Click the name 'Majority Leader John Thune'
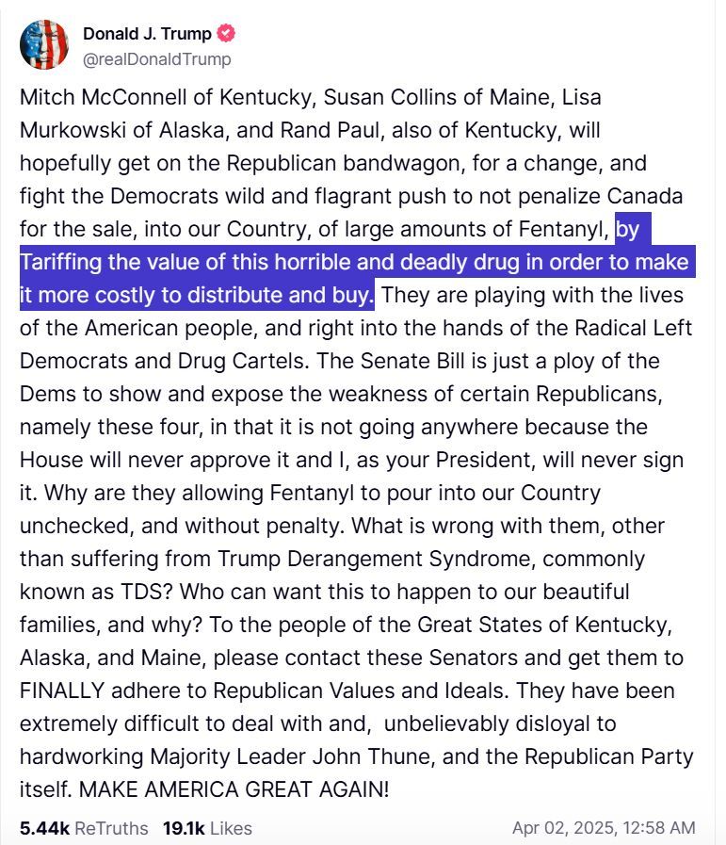 (291, 756)
